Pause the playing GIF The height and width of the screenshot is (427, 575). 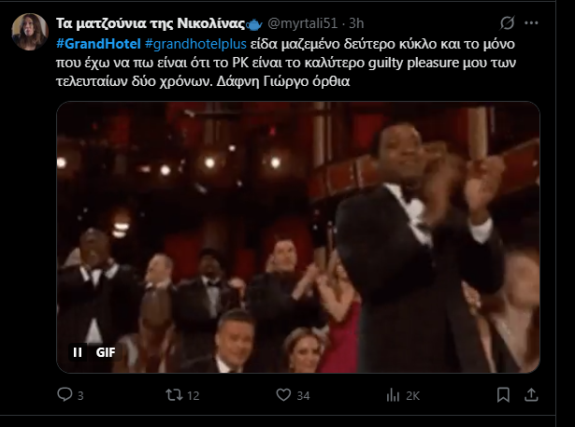78,352
